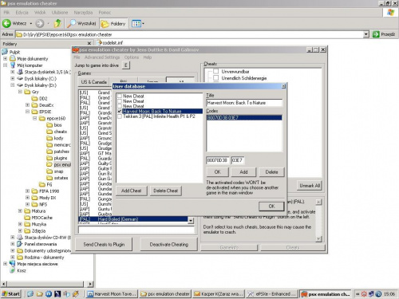Select Hard Boiled (German) in games list

(x=133, y=219)
